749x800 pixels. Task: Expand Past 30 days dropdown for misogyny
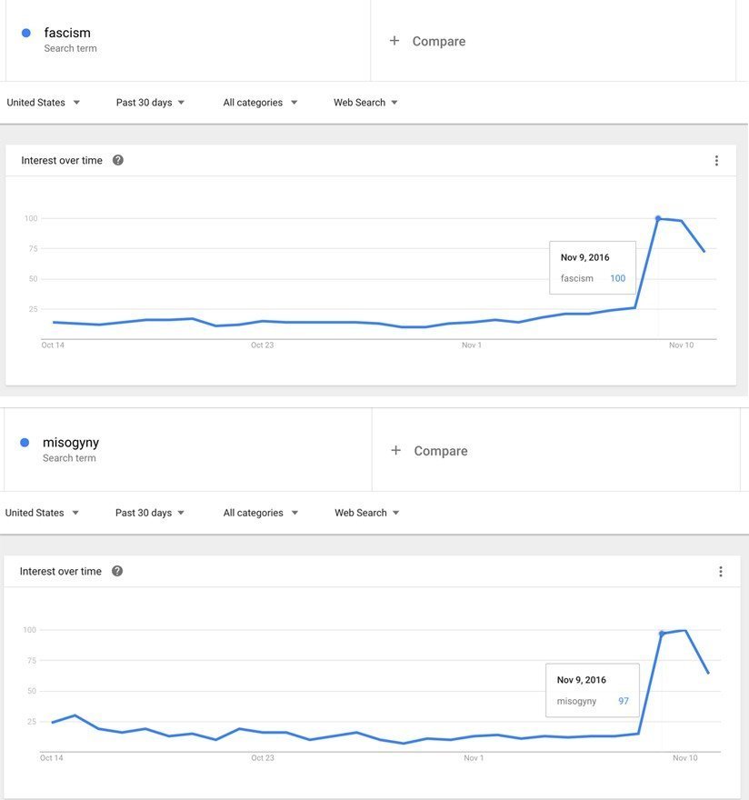point(149,513)
